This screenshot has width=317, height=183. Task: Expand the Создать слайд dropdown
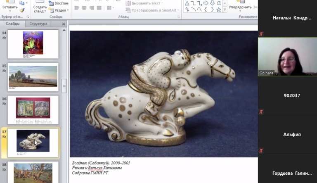[45, 11]
